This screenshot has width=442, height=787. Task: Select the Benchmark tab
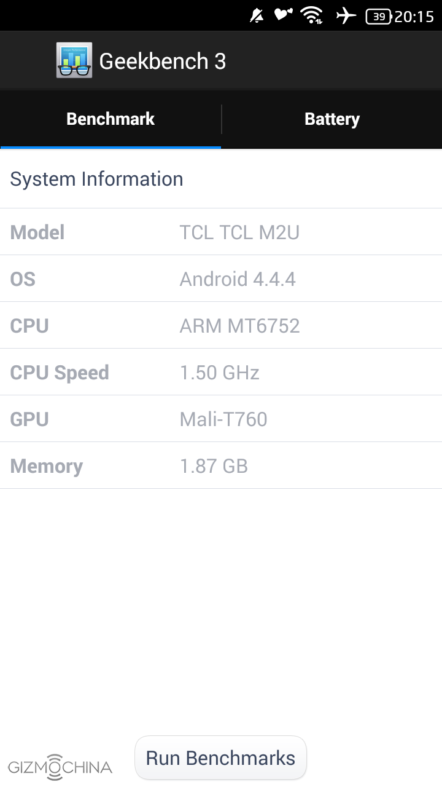110,119
